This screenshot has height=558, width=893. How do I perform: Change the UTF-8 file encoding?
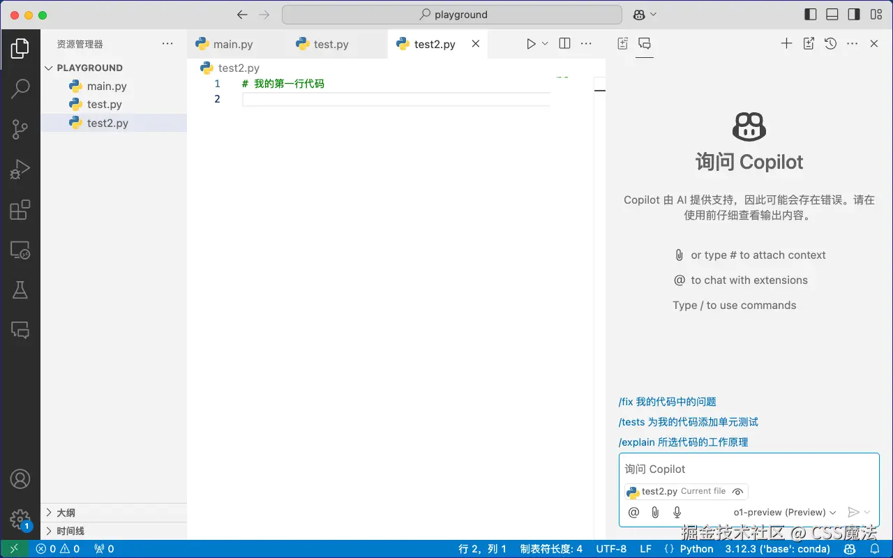(611, 549)
